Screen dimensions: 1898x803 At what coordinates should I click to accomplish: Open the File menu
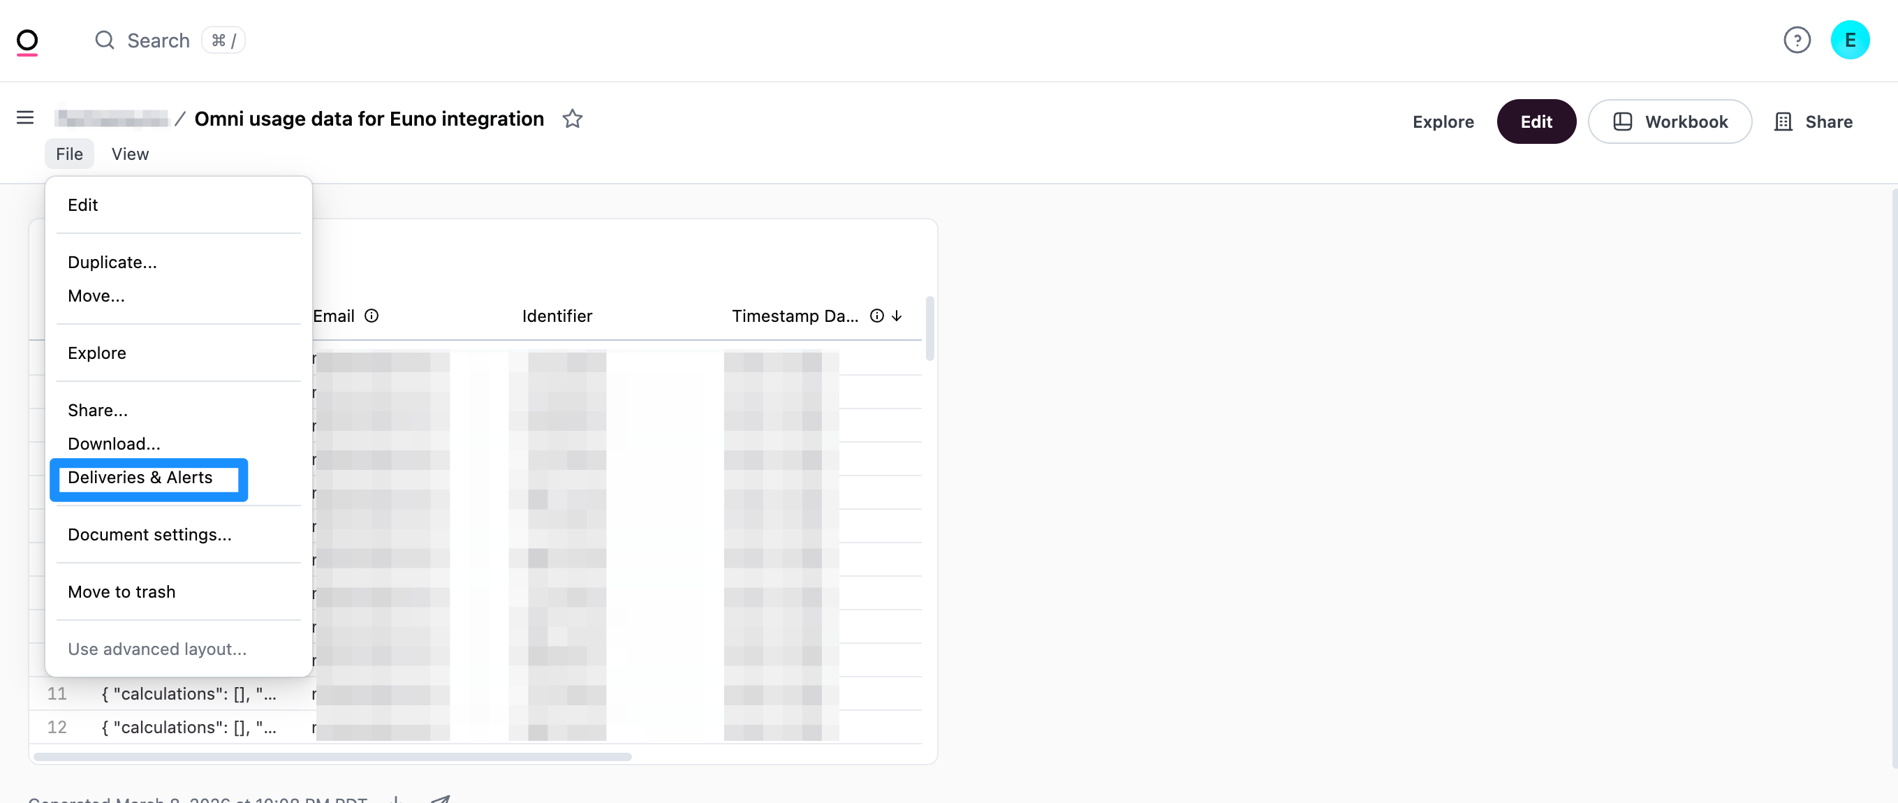(69, 154)
